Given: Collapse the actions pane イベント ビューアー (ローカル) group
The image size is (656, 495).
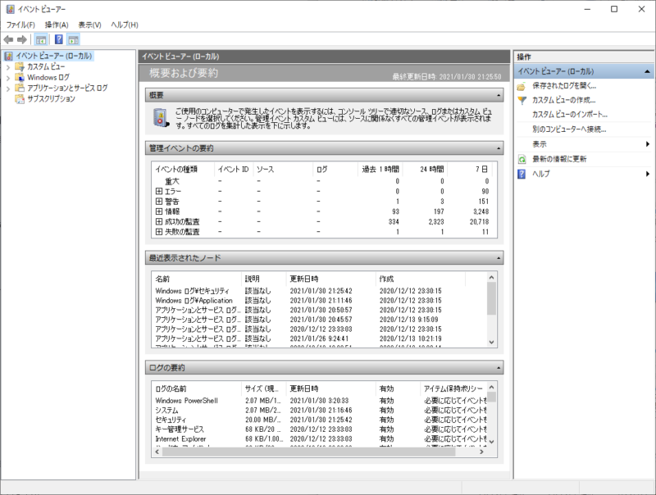Looking at the screenshot, I should [x=647, y=71].
